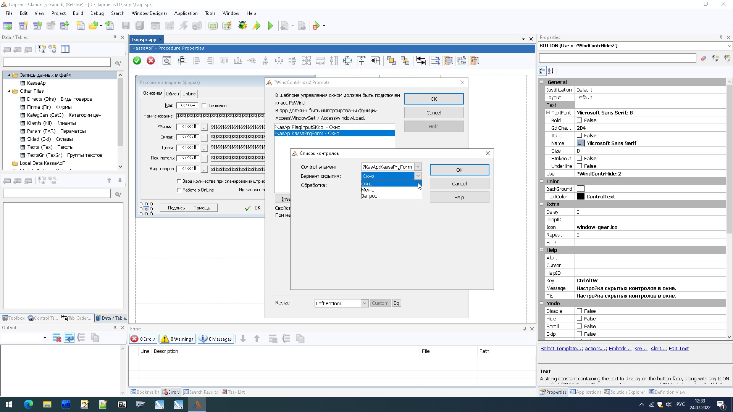The height and width of the screenshot is (412, 733).
Task: Open Clarion app from the Windows taskbar
Action: click(x=197, y=404)
